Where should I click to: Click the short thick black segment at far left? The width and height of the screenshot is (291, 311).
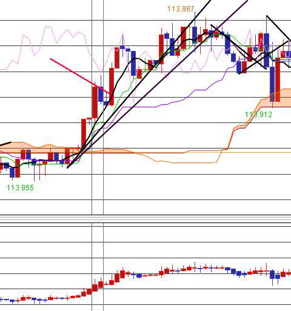[5, 144]
